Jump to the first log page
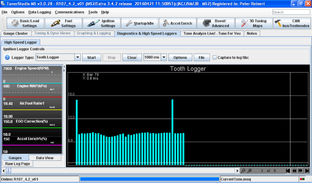312x183 pixels. (288, 171)
